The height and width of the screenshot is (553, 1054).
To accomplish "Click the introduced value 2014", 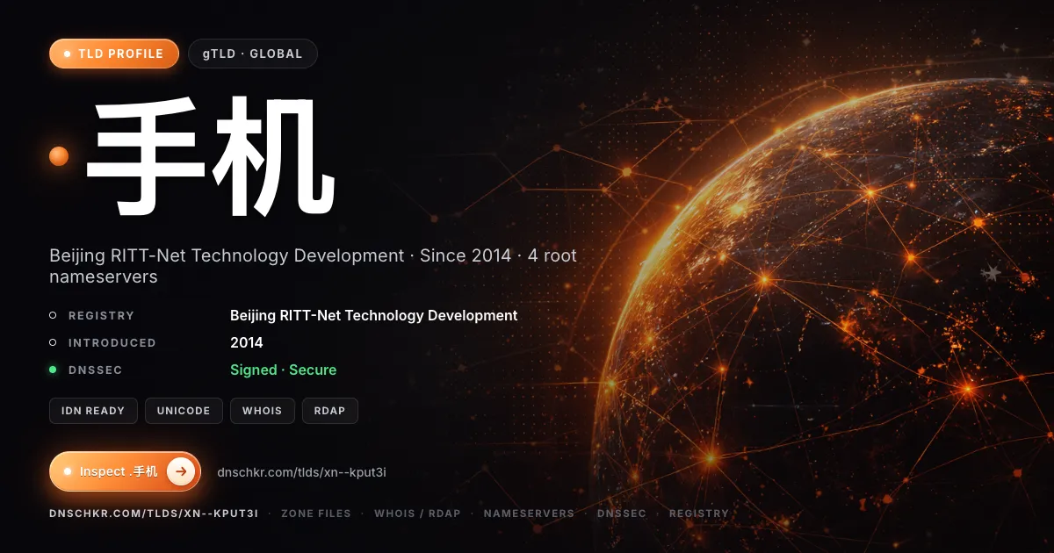I will [x=247, y=342].
